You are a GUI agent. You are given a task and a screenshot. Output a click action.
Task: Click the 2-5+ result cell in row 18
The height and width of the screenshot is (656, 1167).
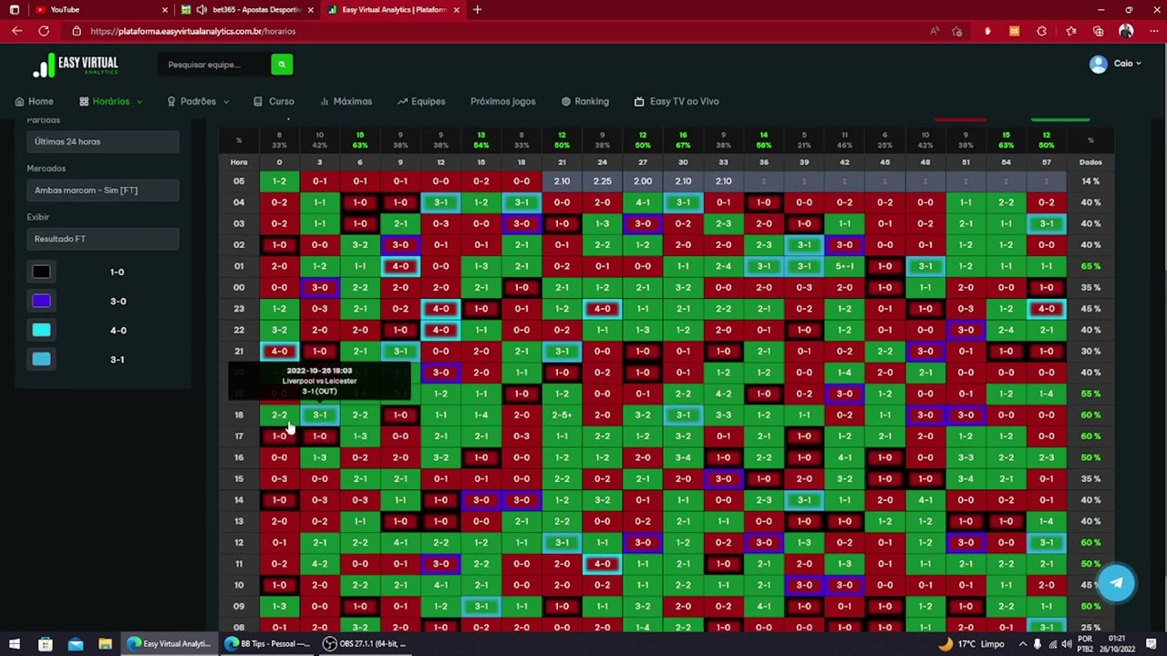[x=562, y=415]
